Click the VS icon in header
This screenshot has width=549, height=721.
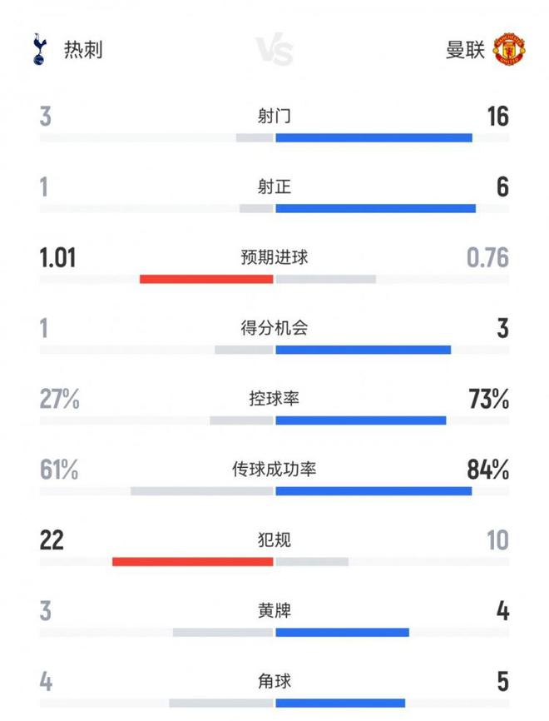click(274, 52)
